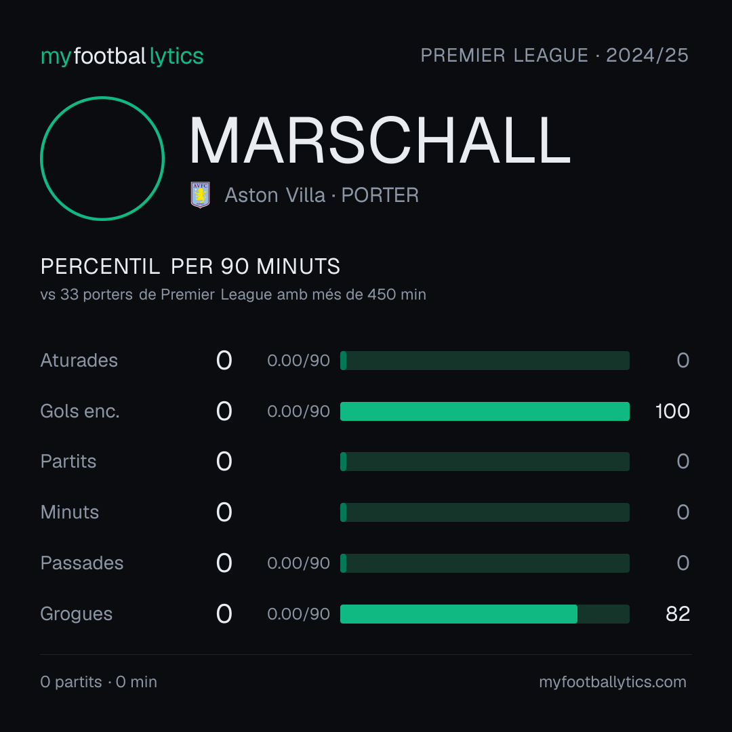Click the Premier League 2024/25 label
732x732 pixels.
(x=554, y=56)
